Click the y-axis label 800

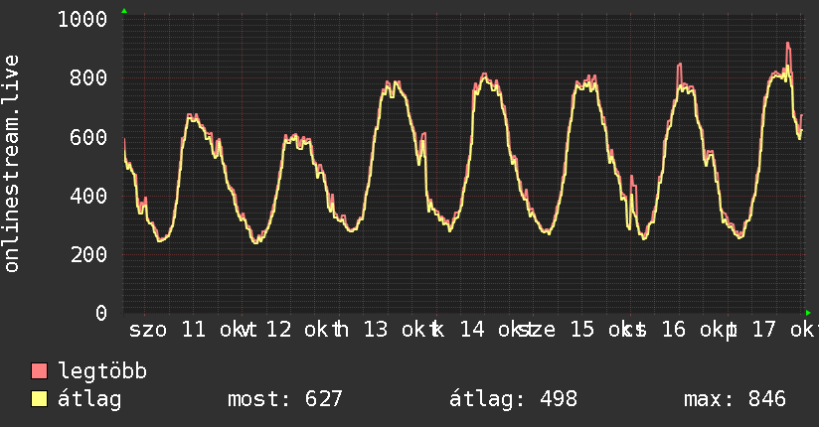tap(88, 78)
